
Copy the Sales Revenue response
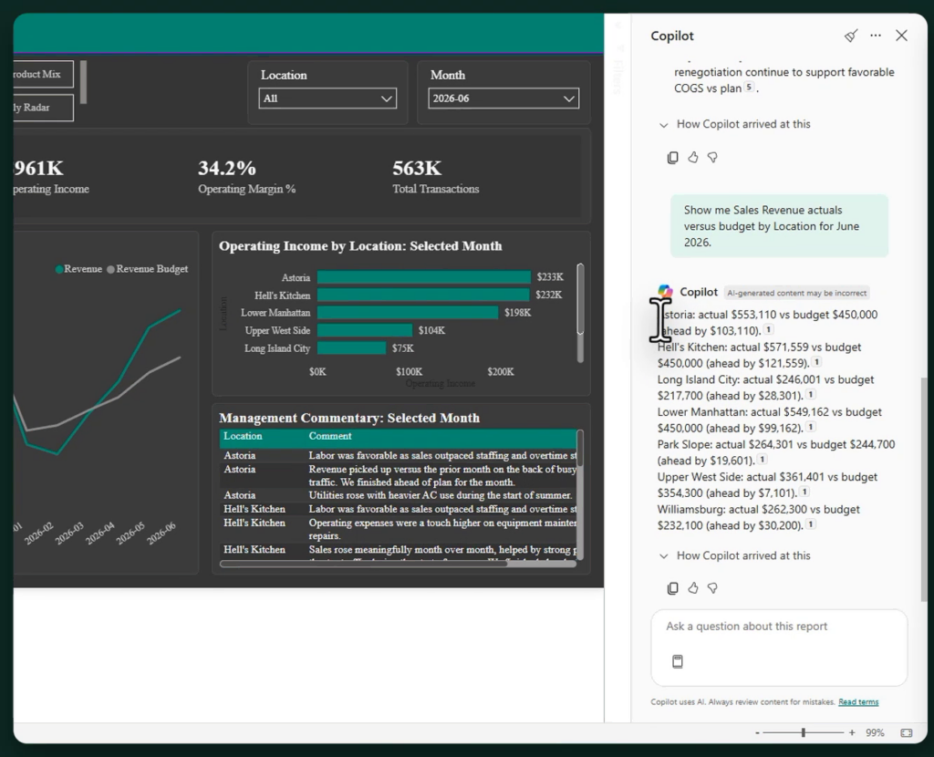(672, 588)
